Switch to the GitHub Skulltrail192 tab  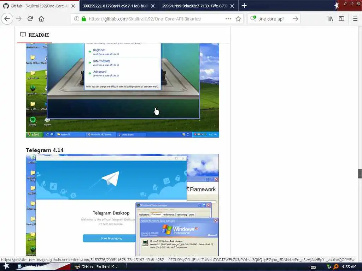(40, 6)
